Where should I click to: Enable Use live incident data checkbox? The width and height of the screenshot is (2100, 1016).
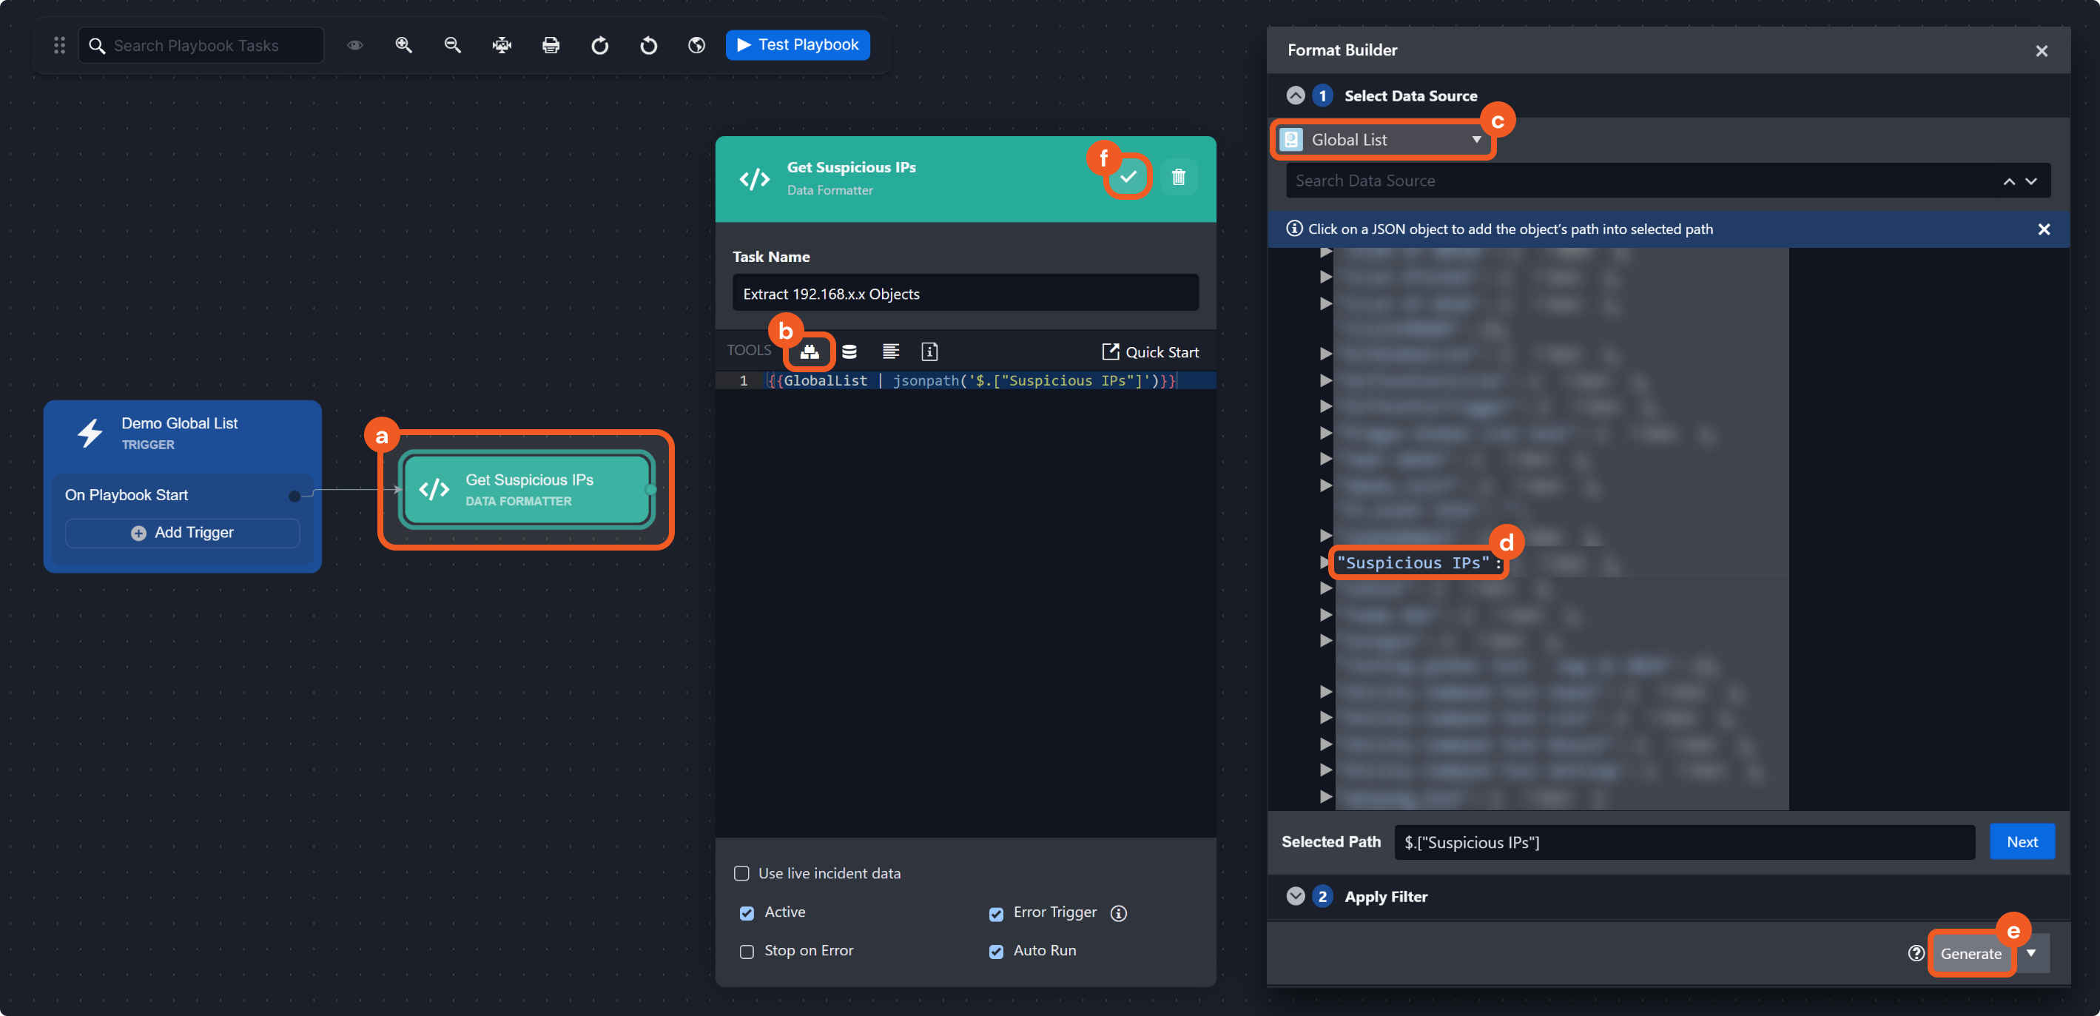point(741,873)
